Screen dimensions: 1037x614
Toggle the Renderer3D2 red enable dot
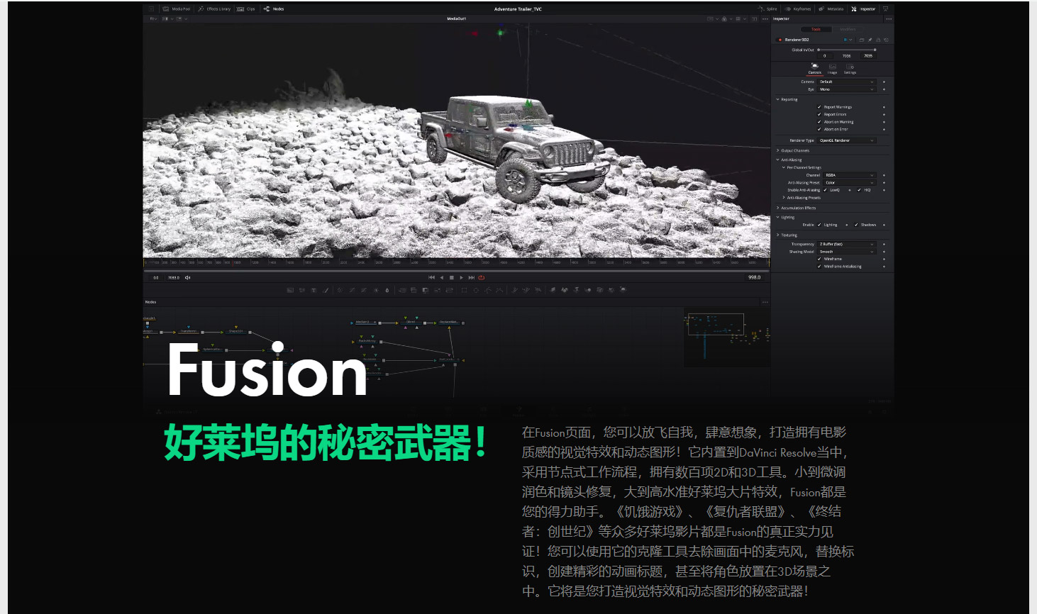[x=780, y=40]
